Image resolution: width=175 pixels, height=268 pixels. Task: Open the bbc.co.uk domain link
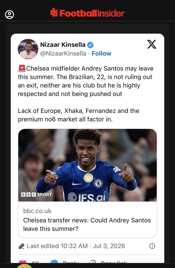coord(37,211)
